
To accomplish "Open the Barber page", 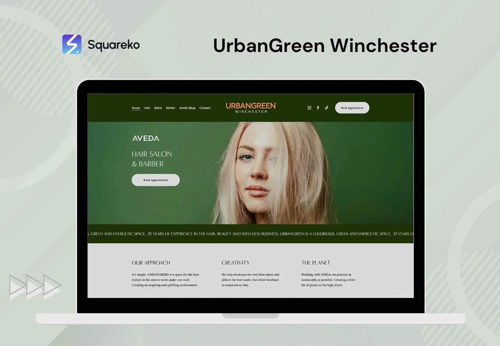I will point(170,108).
